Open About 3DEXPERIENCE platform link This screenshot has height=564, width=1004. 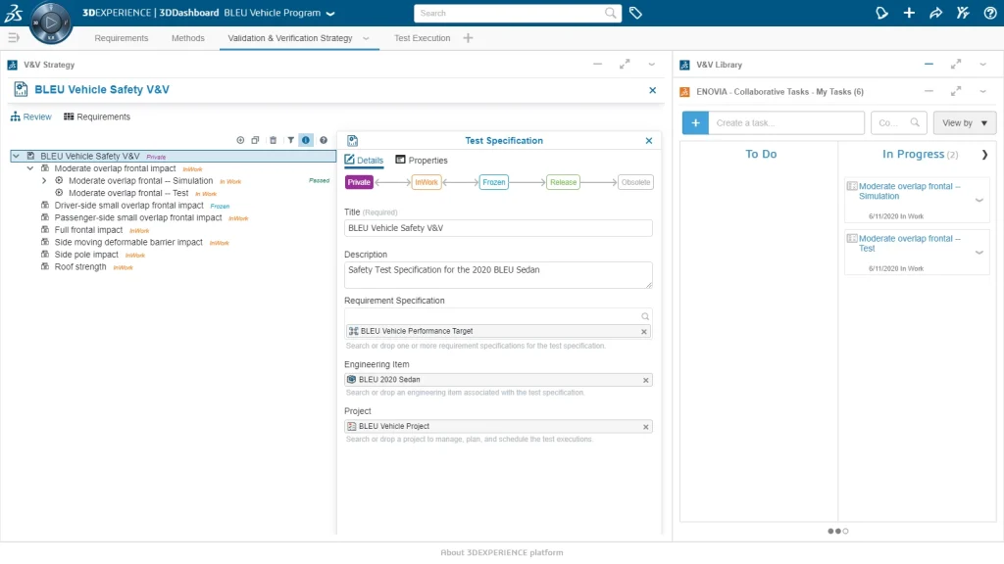[x=502, y=553]
